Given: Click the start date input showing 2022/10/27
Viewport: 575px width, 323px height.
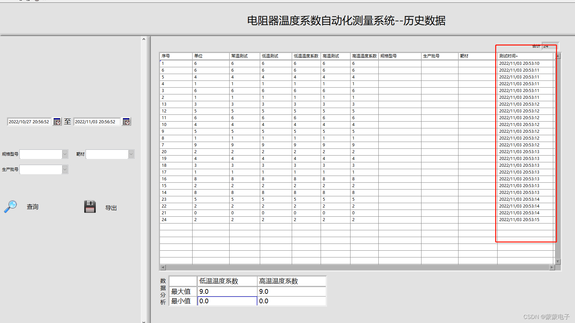Looking at the screenshot, I should pyautogui.click(x=29, y=121).
